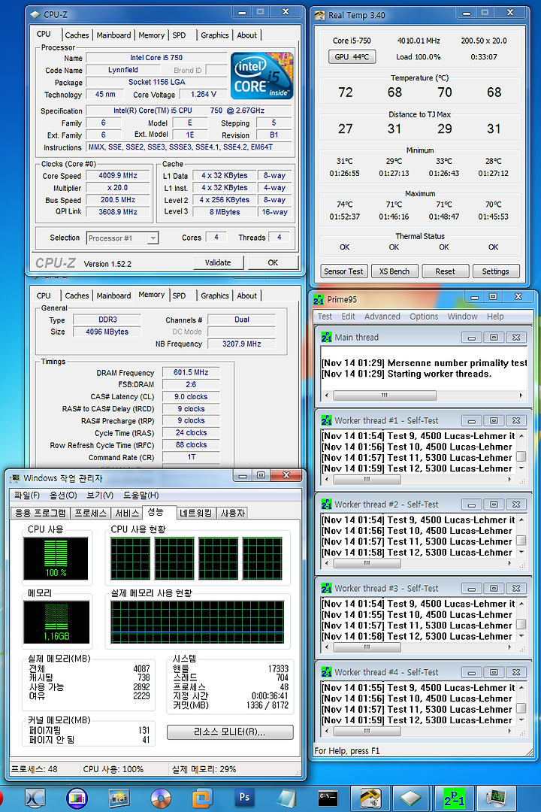The image size is (541, 812).
Task: Click Worker thread #3 window icon
Action: coord(326,588)
